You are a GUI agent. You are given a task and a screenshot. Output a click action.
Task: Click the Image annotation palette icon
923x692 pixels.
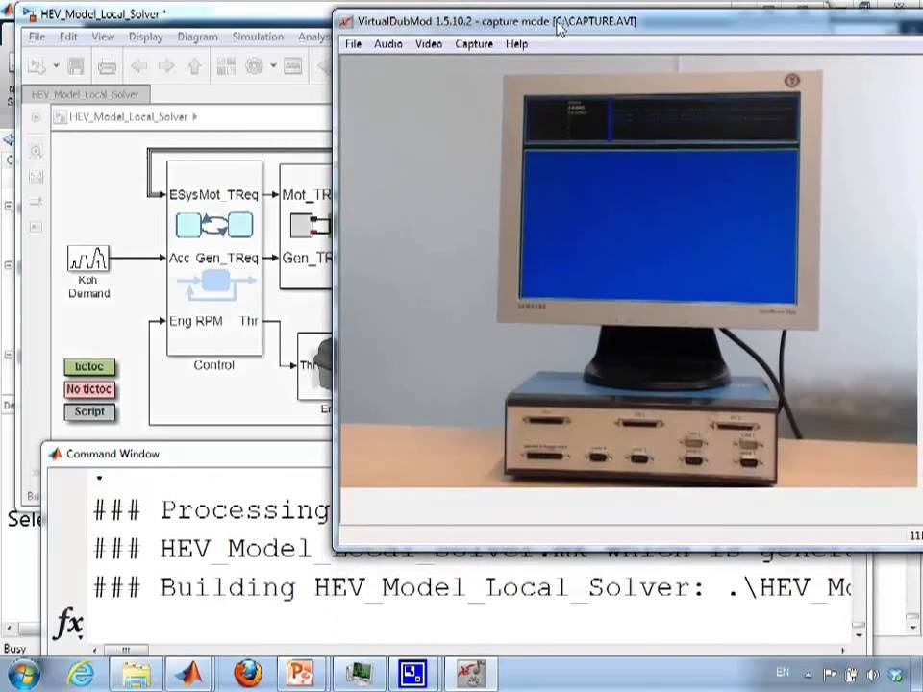(x=36, y=227)
